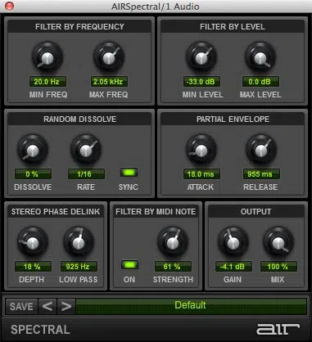Click the Min Freq knob
This screenshot has width=312, height=342.
pyautogui.click(x=47, y=57)
